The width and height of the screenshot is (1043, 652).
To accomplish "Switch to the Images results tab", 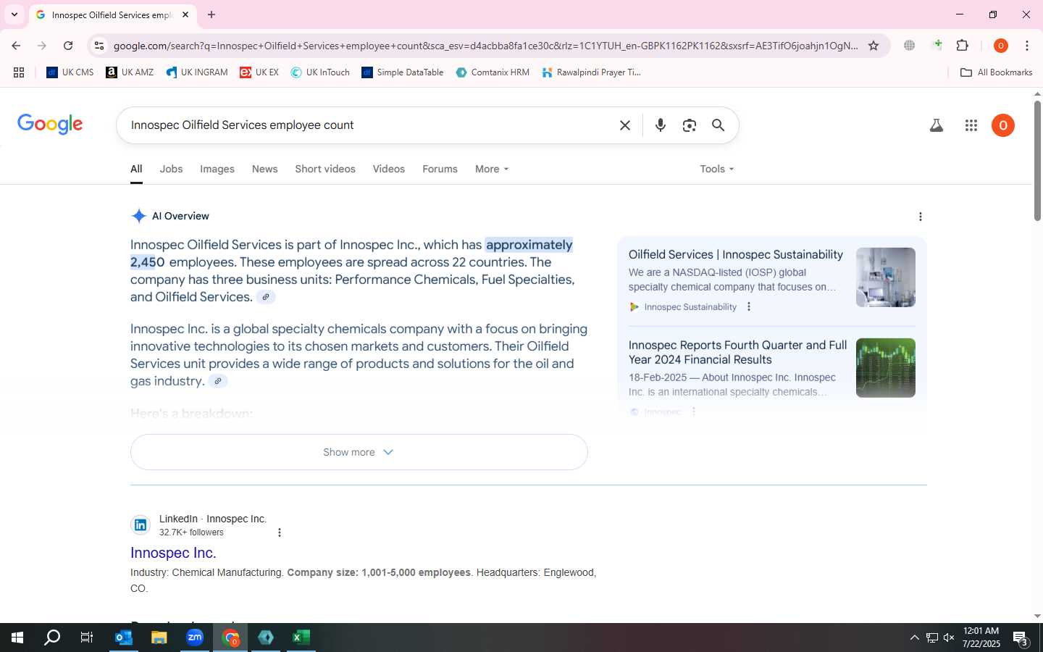I will coord(217,169).
